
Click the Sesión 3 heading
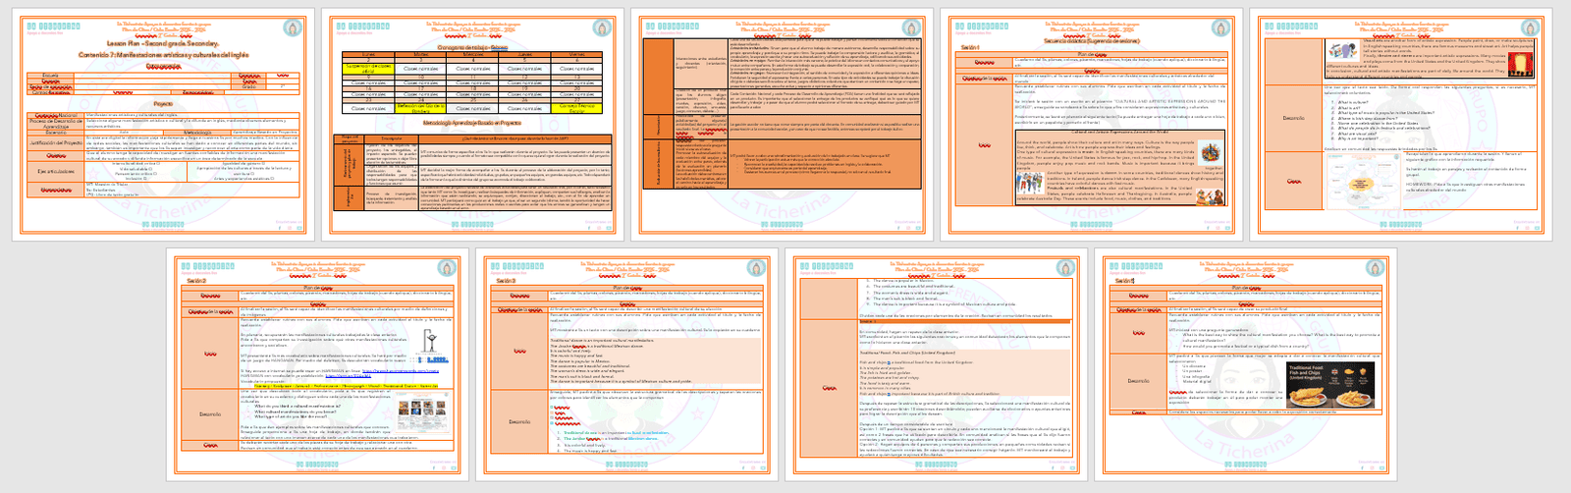coord(505,281)
